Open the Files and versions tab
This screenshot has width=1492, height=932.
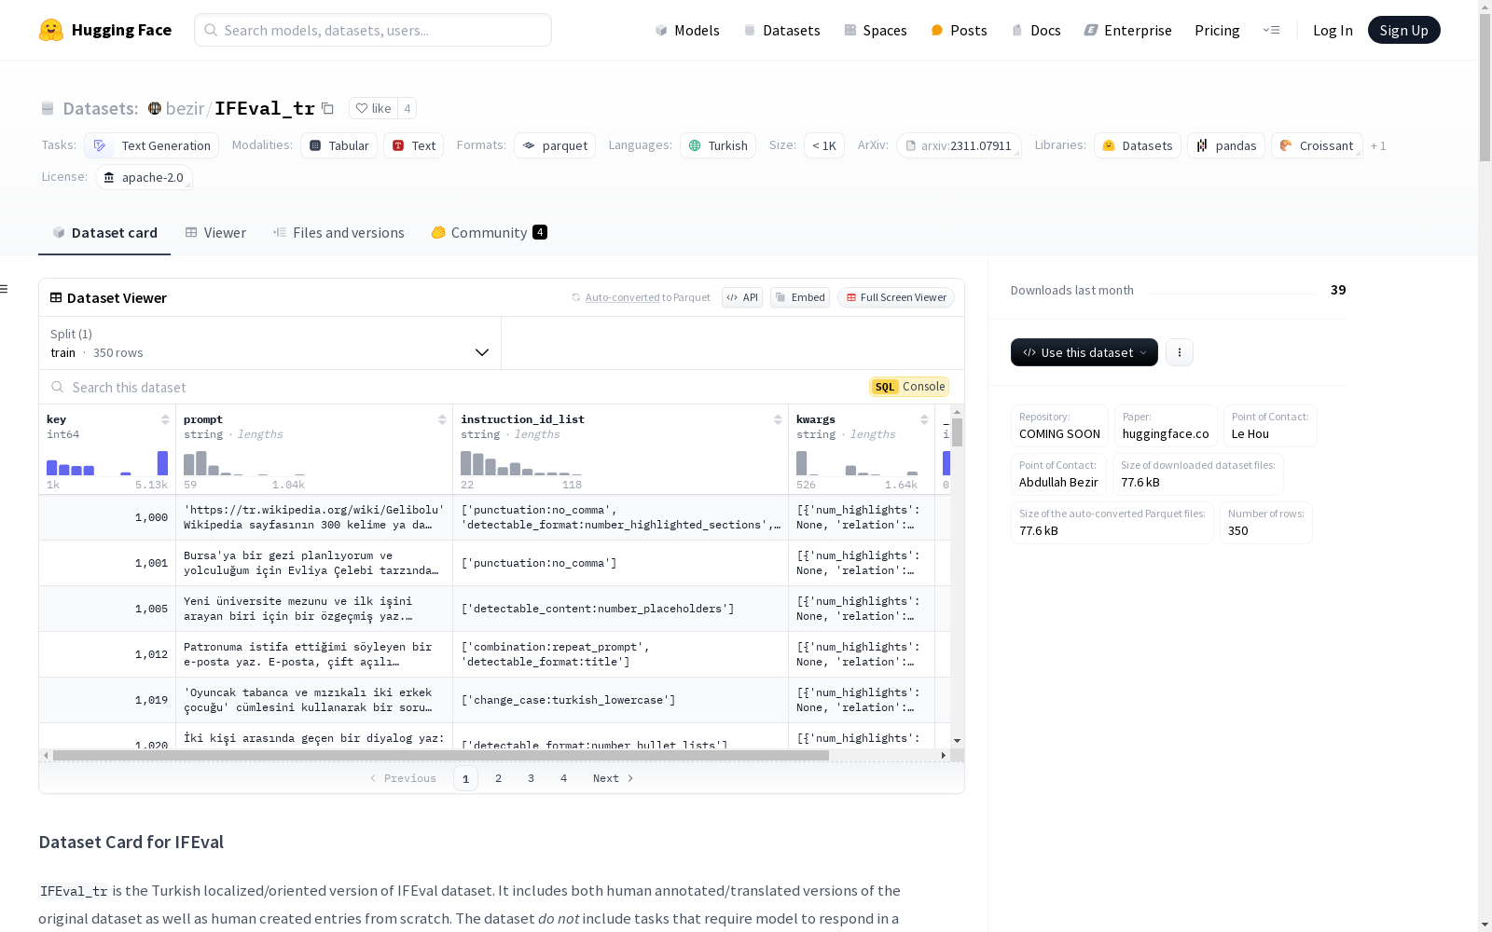338,233
